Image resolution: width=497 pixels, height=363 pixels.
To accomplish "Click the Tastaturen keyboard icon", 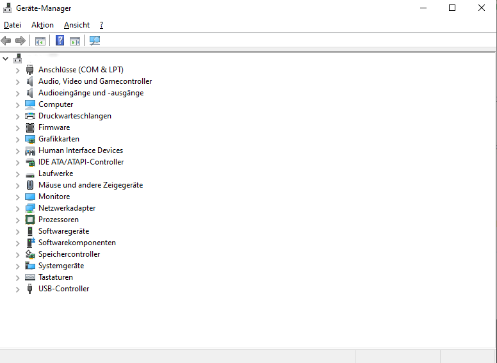I will [30, 277].
